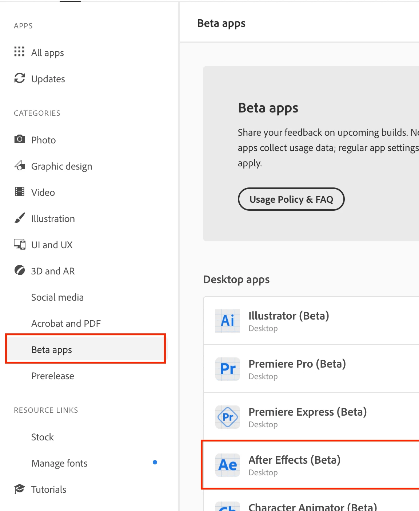Click the After Effects (Beta) Ae icon
Image resolution: width=419 pixels, height=511 pixels.
[228, 465]
